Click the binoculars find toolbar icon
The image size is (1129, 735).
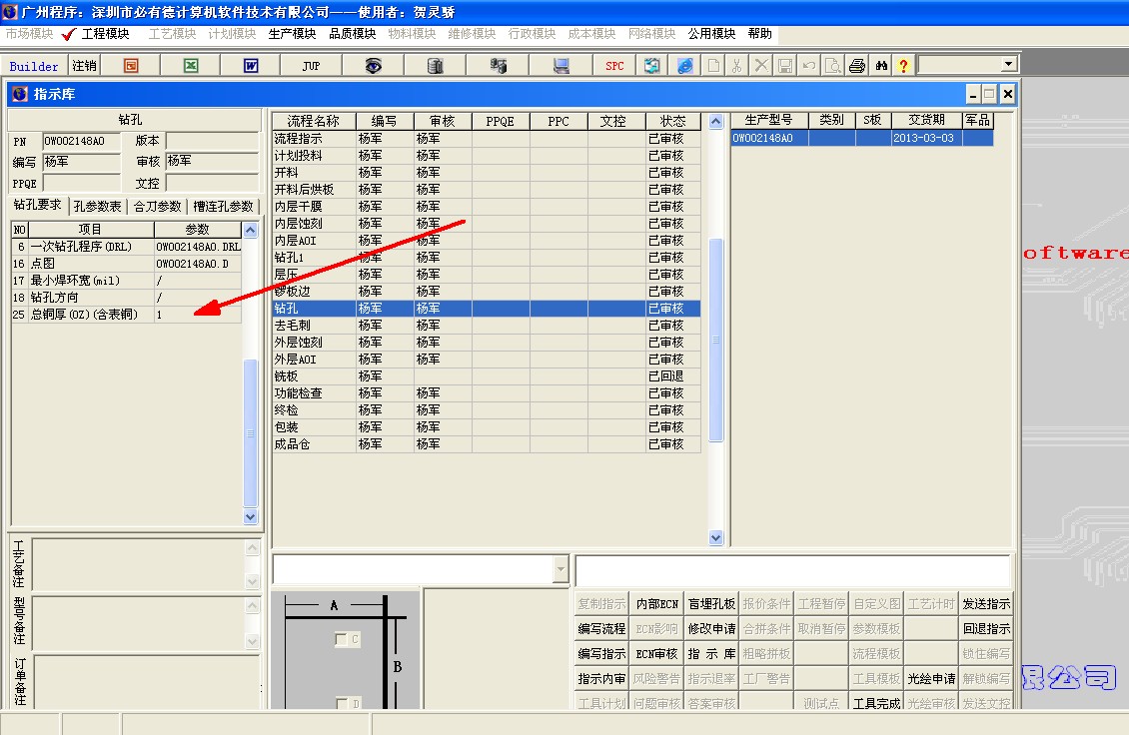(881, 66)
